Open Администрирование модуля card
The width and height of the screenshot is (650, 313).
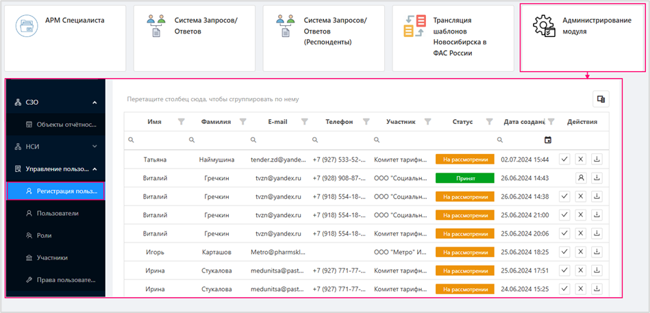[582, 38]
